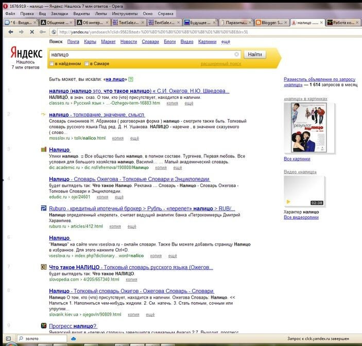The height and width of the screenshot is (346, 362).
Task: Open Маркет link
Action: 108,42
